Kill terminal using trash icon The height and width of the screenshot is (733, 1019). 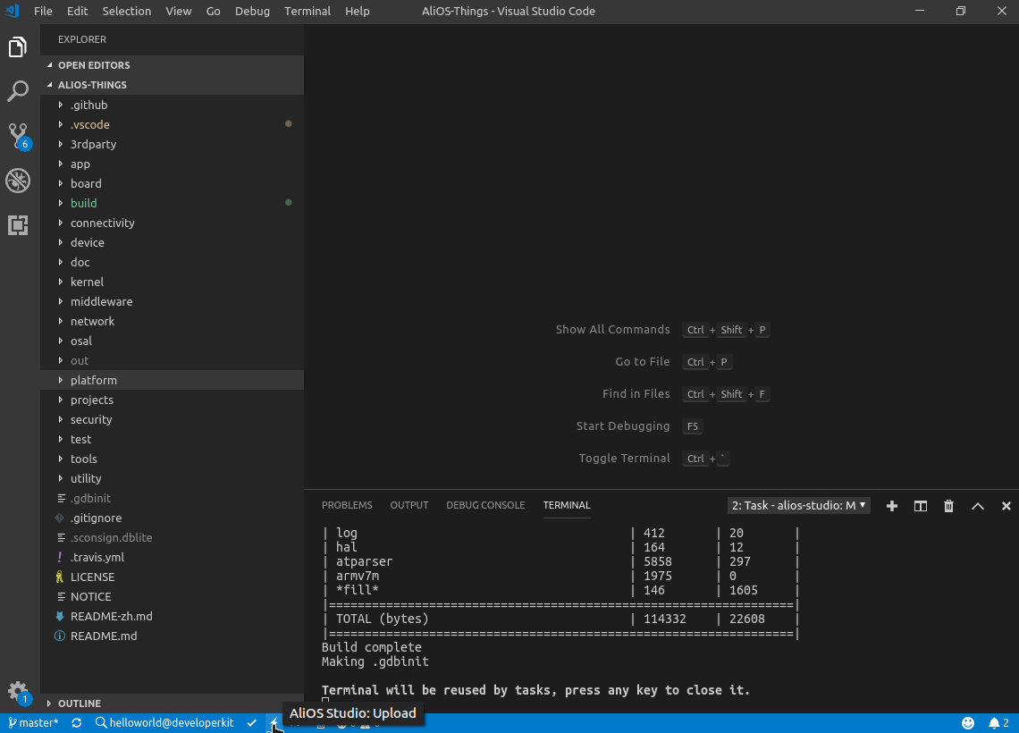click(948, 506)
